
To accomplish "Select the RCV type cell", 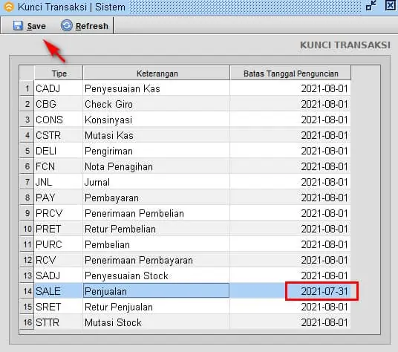I will pos(59,260).
